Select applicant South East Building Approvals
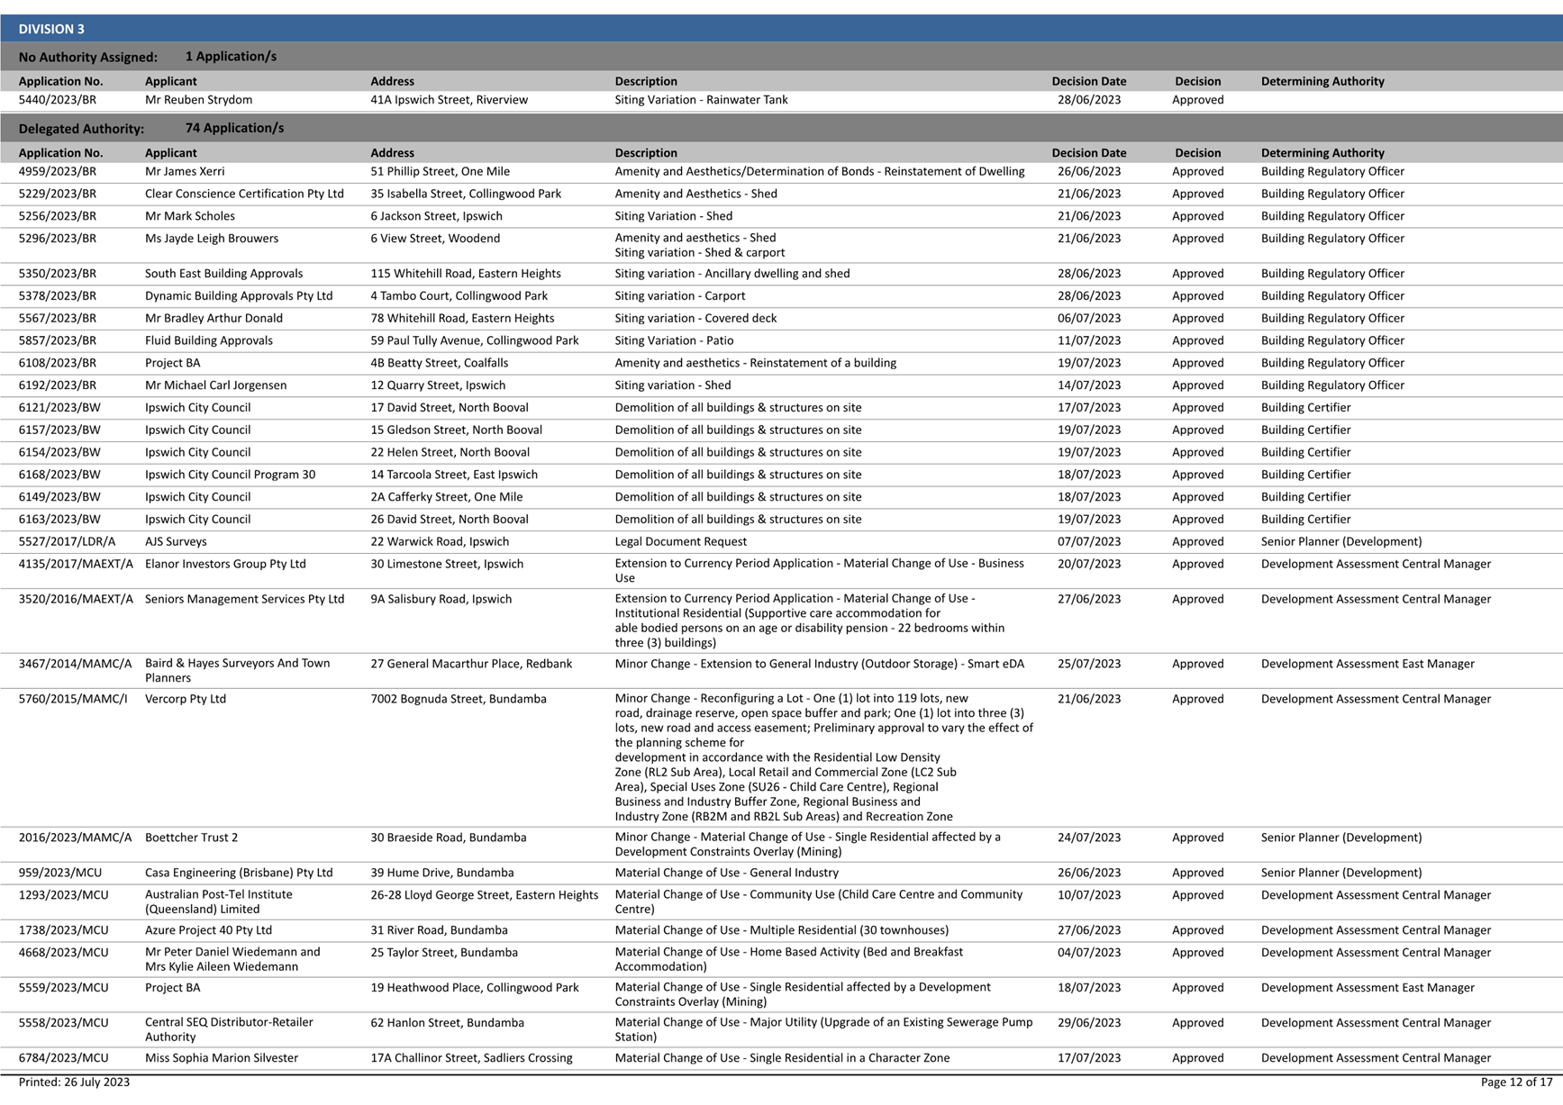This screenshot has height=1105, width=1563. point(223,274)
